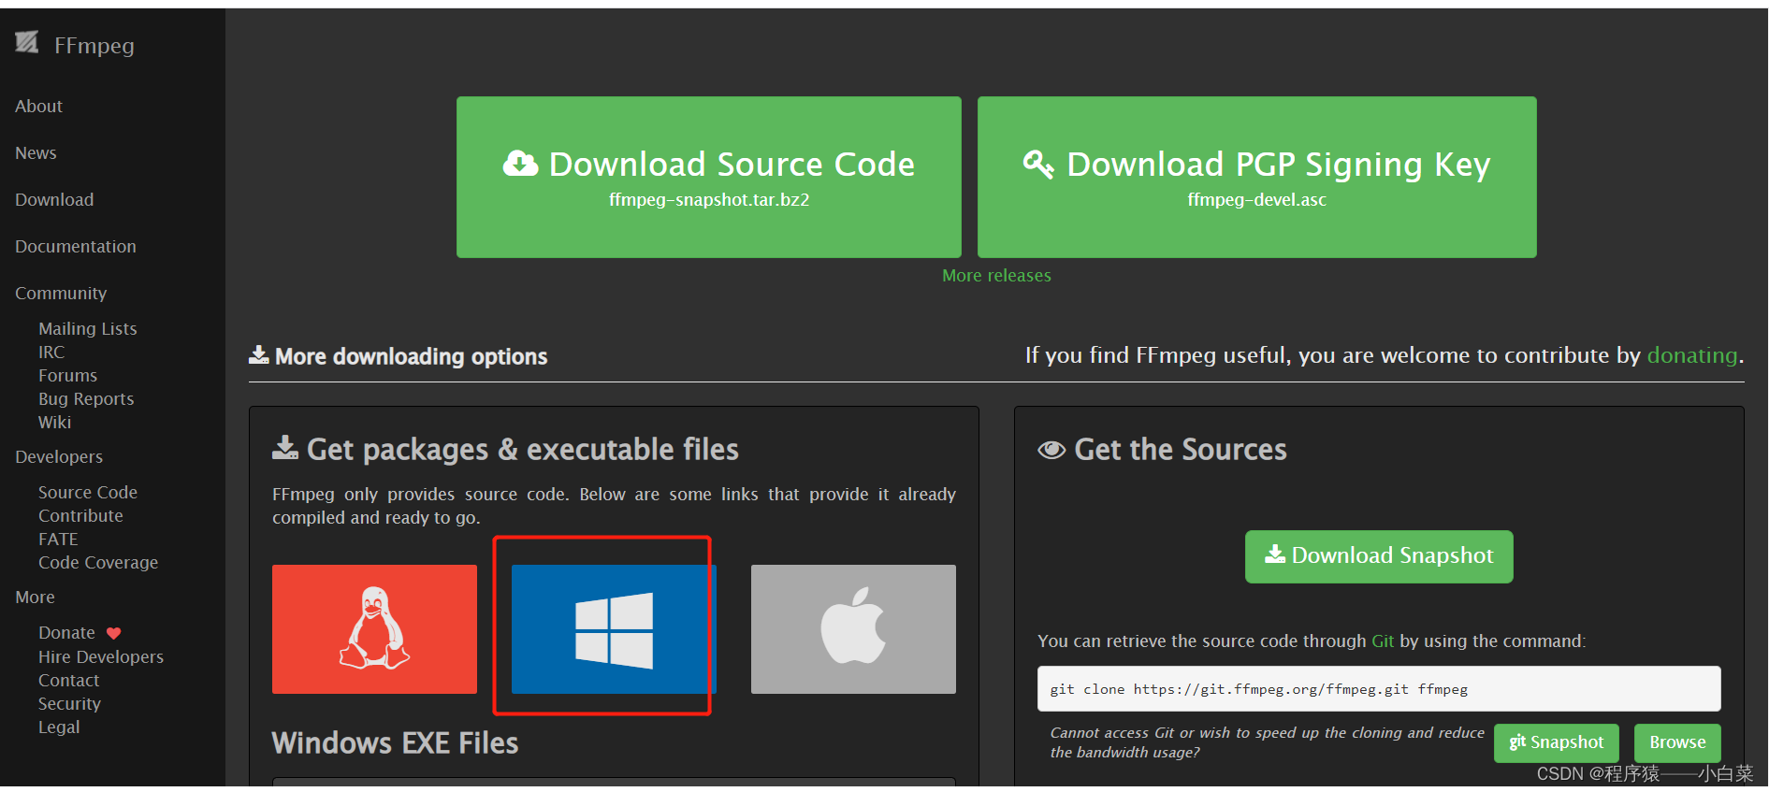
Task: Click download icon beside Get packages heading
Action: pyautogui.click(x=285, y=448)
